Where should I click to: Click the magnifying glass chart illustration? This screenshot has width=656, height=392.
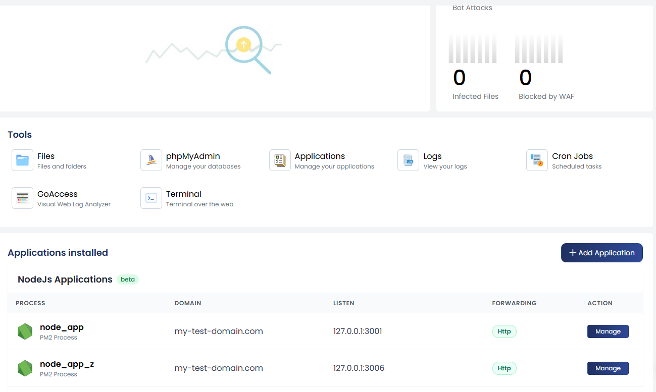coord(214,50)
